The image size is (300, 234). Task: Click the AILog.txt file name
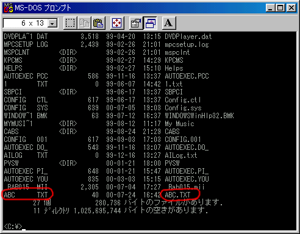click(x=180, y=155)
